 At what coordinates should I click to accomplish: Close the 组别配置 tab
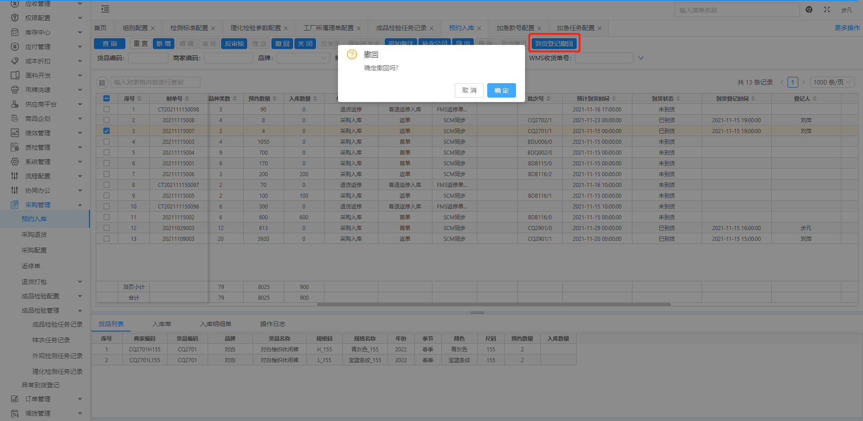coord(153,28)
